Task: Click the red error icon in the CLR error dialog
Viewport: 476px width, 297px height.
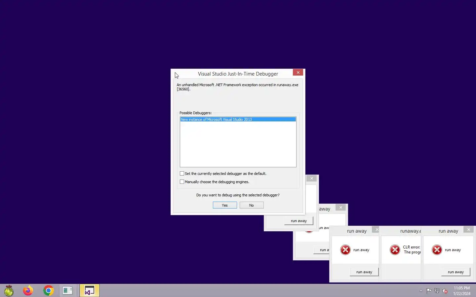Action: (395, 250)
